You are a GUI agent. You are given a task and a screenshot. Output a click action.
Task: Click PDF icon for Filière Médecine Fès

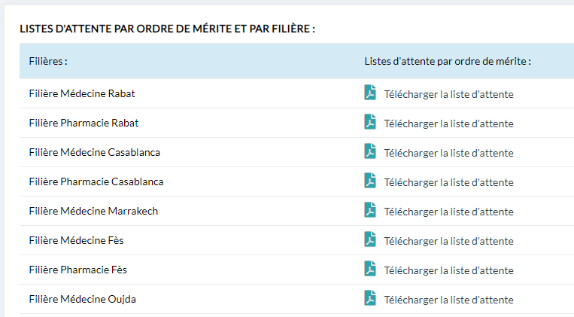[x=369, y=239]
